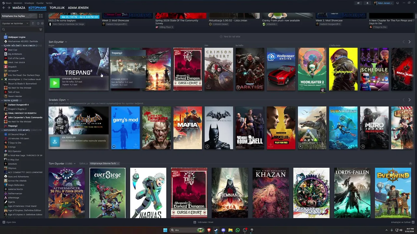Open the Adam Jensen account dropdown
This screenshot has height=234, width=417.
[x=383, y=3]
